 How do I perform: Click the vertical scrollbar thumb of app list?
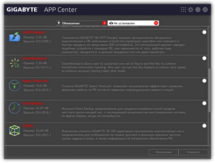(210, 90)
